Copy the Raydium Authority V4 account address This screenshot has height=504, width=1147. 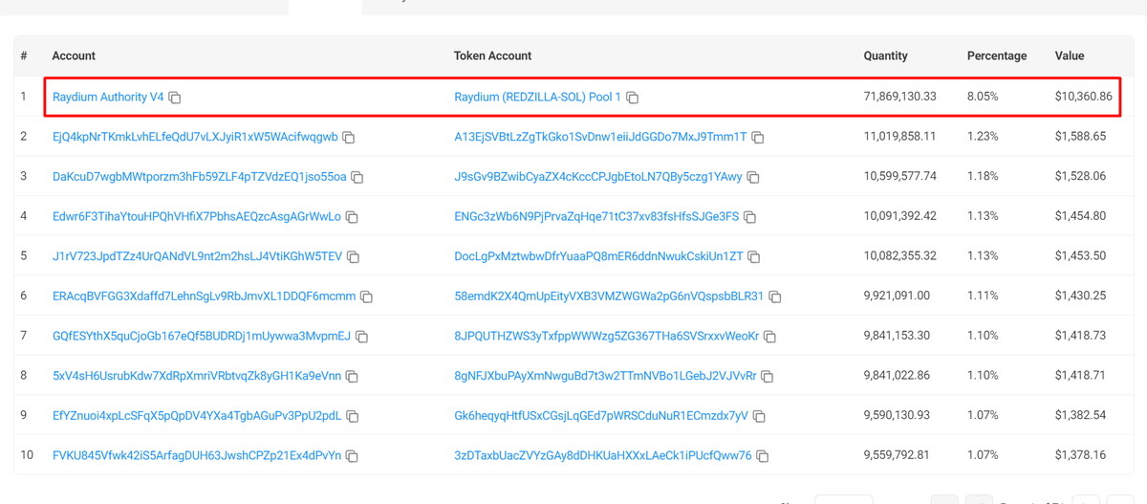pos(175,98)
